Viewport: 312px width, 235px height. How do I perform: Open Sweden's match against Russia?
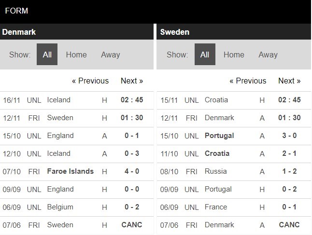216,171
